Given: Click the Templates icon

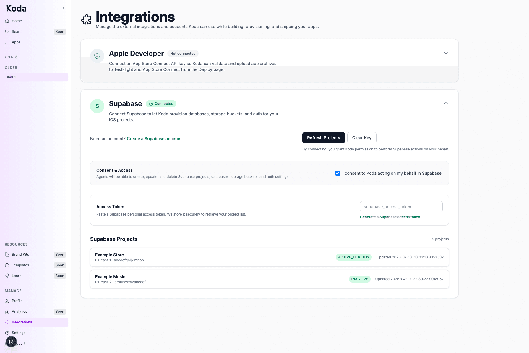Looking at the screenshot, I should [7, 265].
